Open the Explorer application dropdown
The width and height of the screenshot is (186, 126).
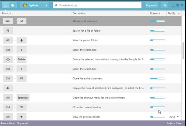pos(35,5)
